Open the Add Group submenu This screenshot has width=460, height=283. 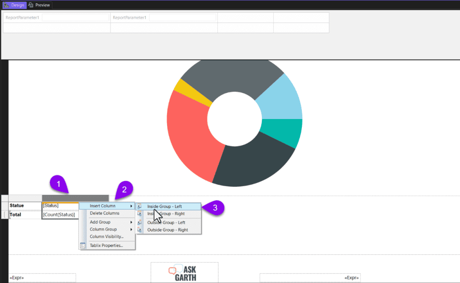(107, 222)
